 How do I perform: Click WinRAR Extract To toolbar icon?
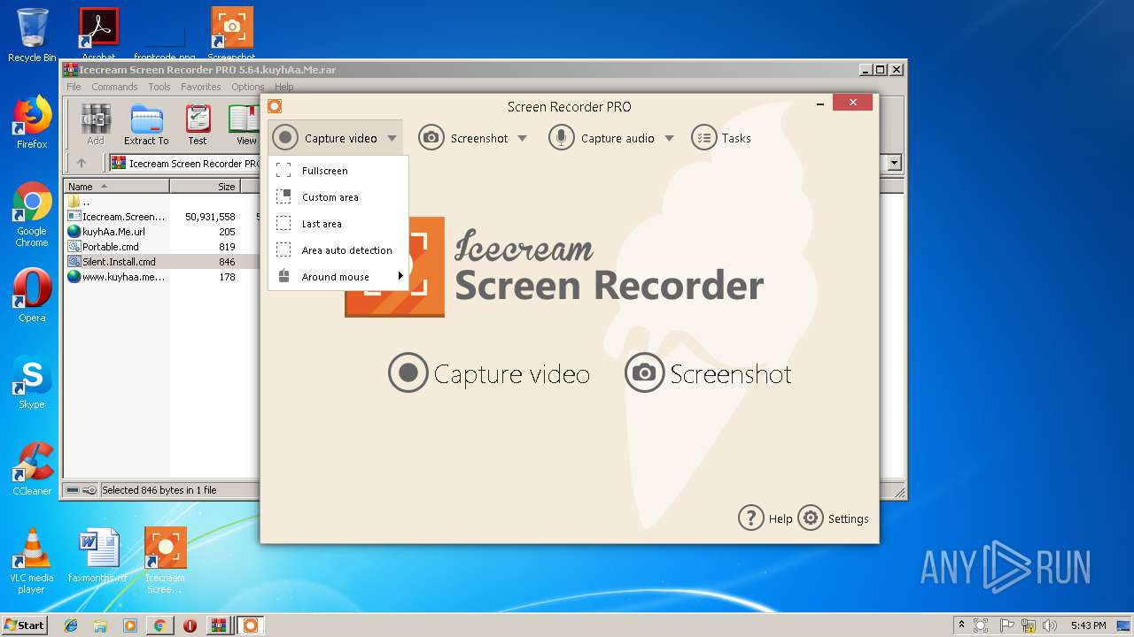[146, 125]
